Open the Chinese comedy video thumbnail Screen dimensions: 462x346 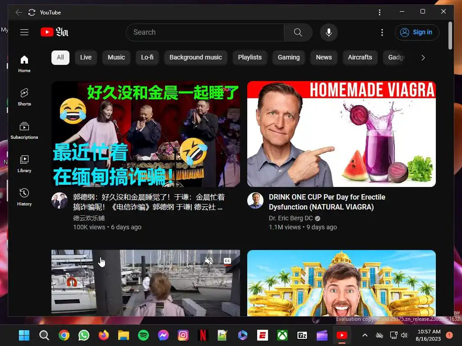pos(146,134)
